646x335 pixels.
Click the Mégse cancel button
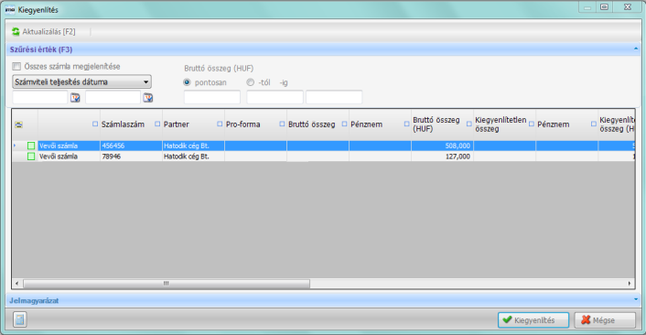(x=605, y=320)
